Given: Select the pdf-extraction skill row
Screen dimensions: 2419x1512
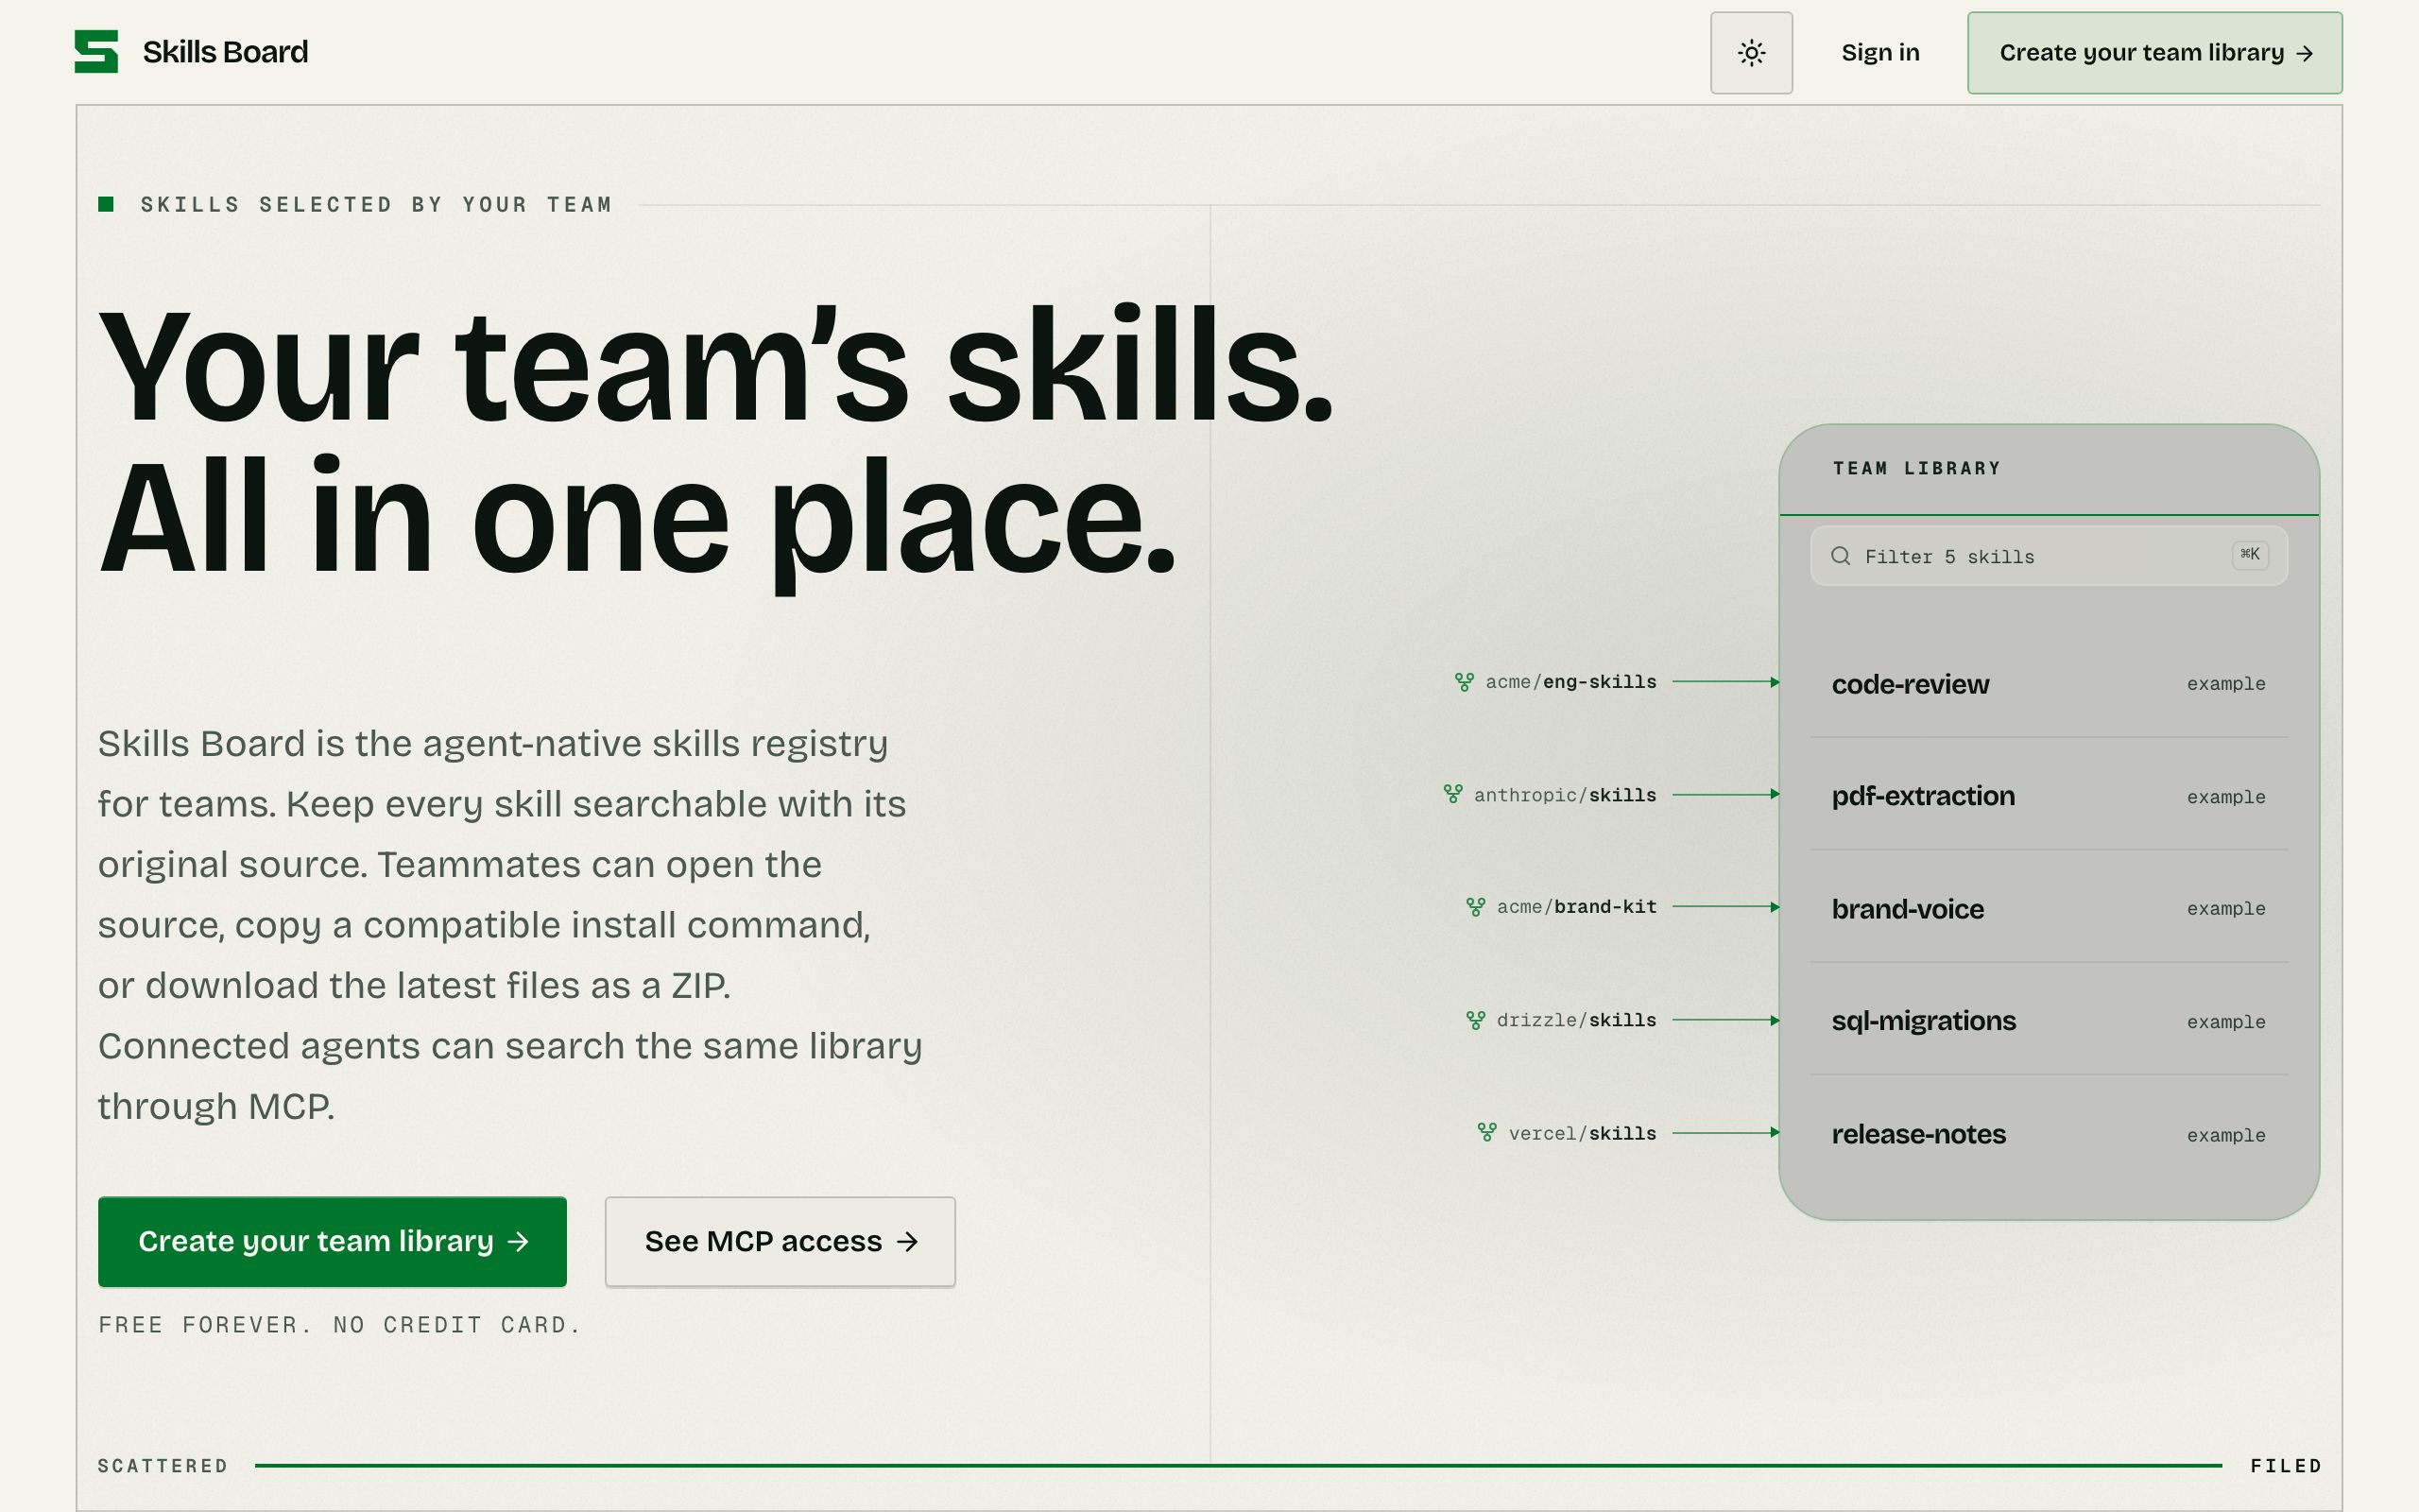Looking at the screenshot, I should pyautogui.click(x=2049, y=796).
